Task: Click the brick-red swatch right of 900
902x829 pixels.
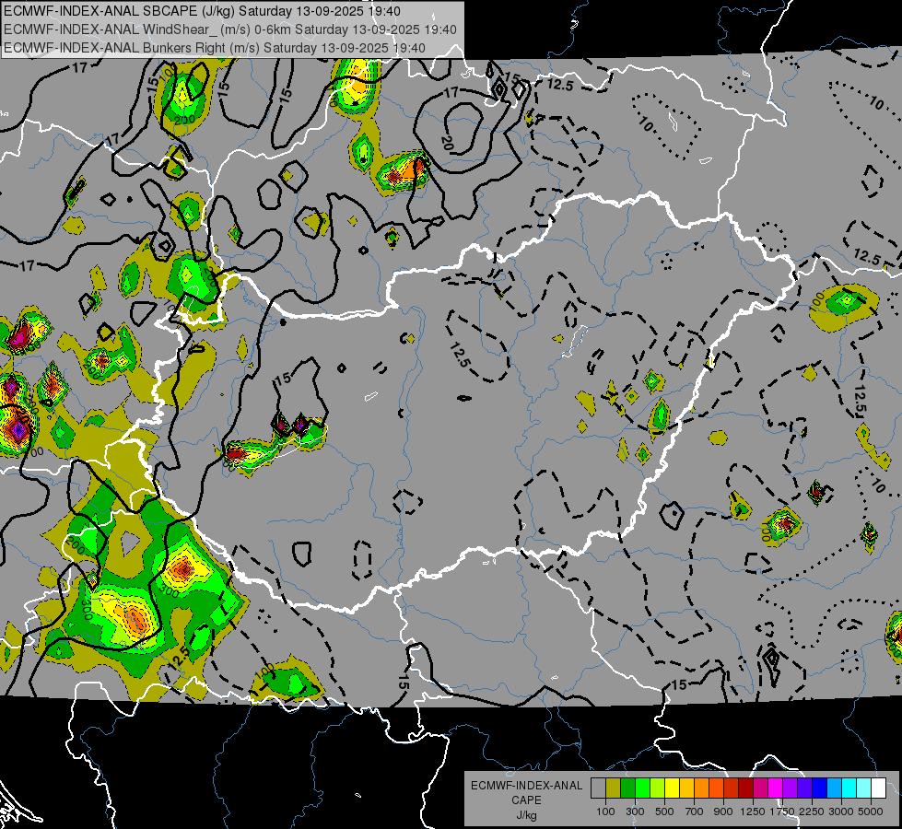Action: click(731, 788)
